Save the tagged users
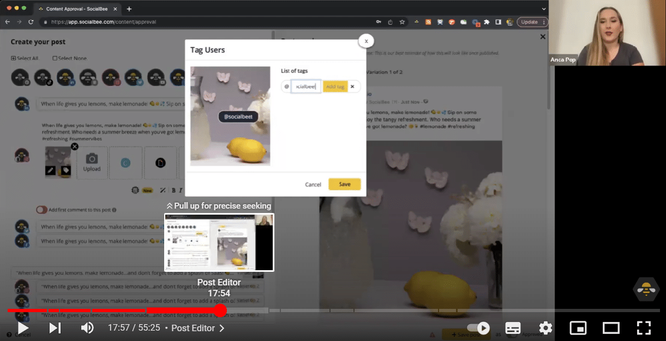 (x=344, y=184)
